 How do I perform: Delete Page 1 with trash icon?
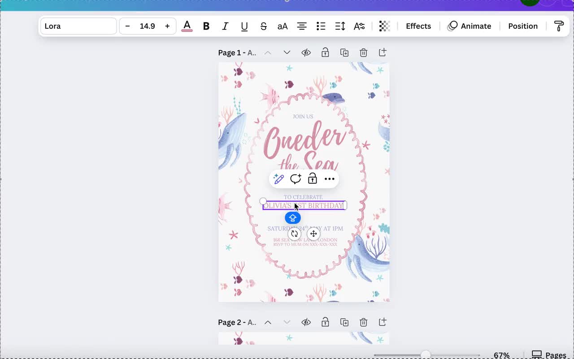(x=364, y=53)
